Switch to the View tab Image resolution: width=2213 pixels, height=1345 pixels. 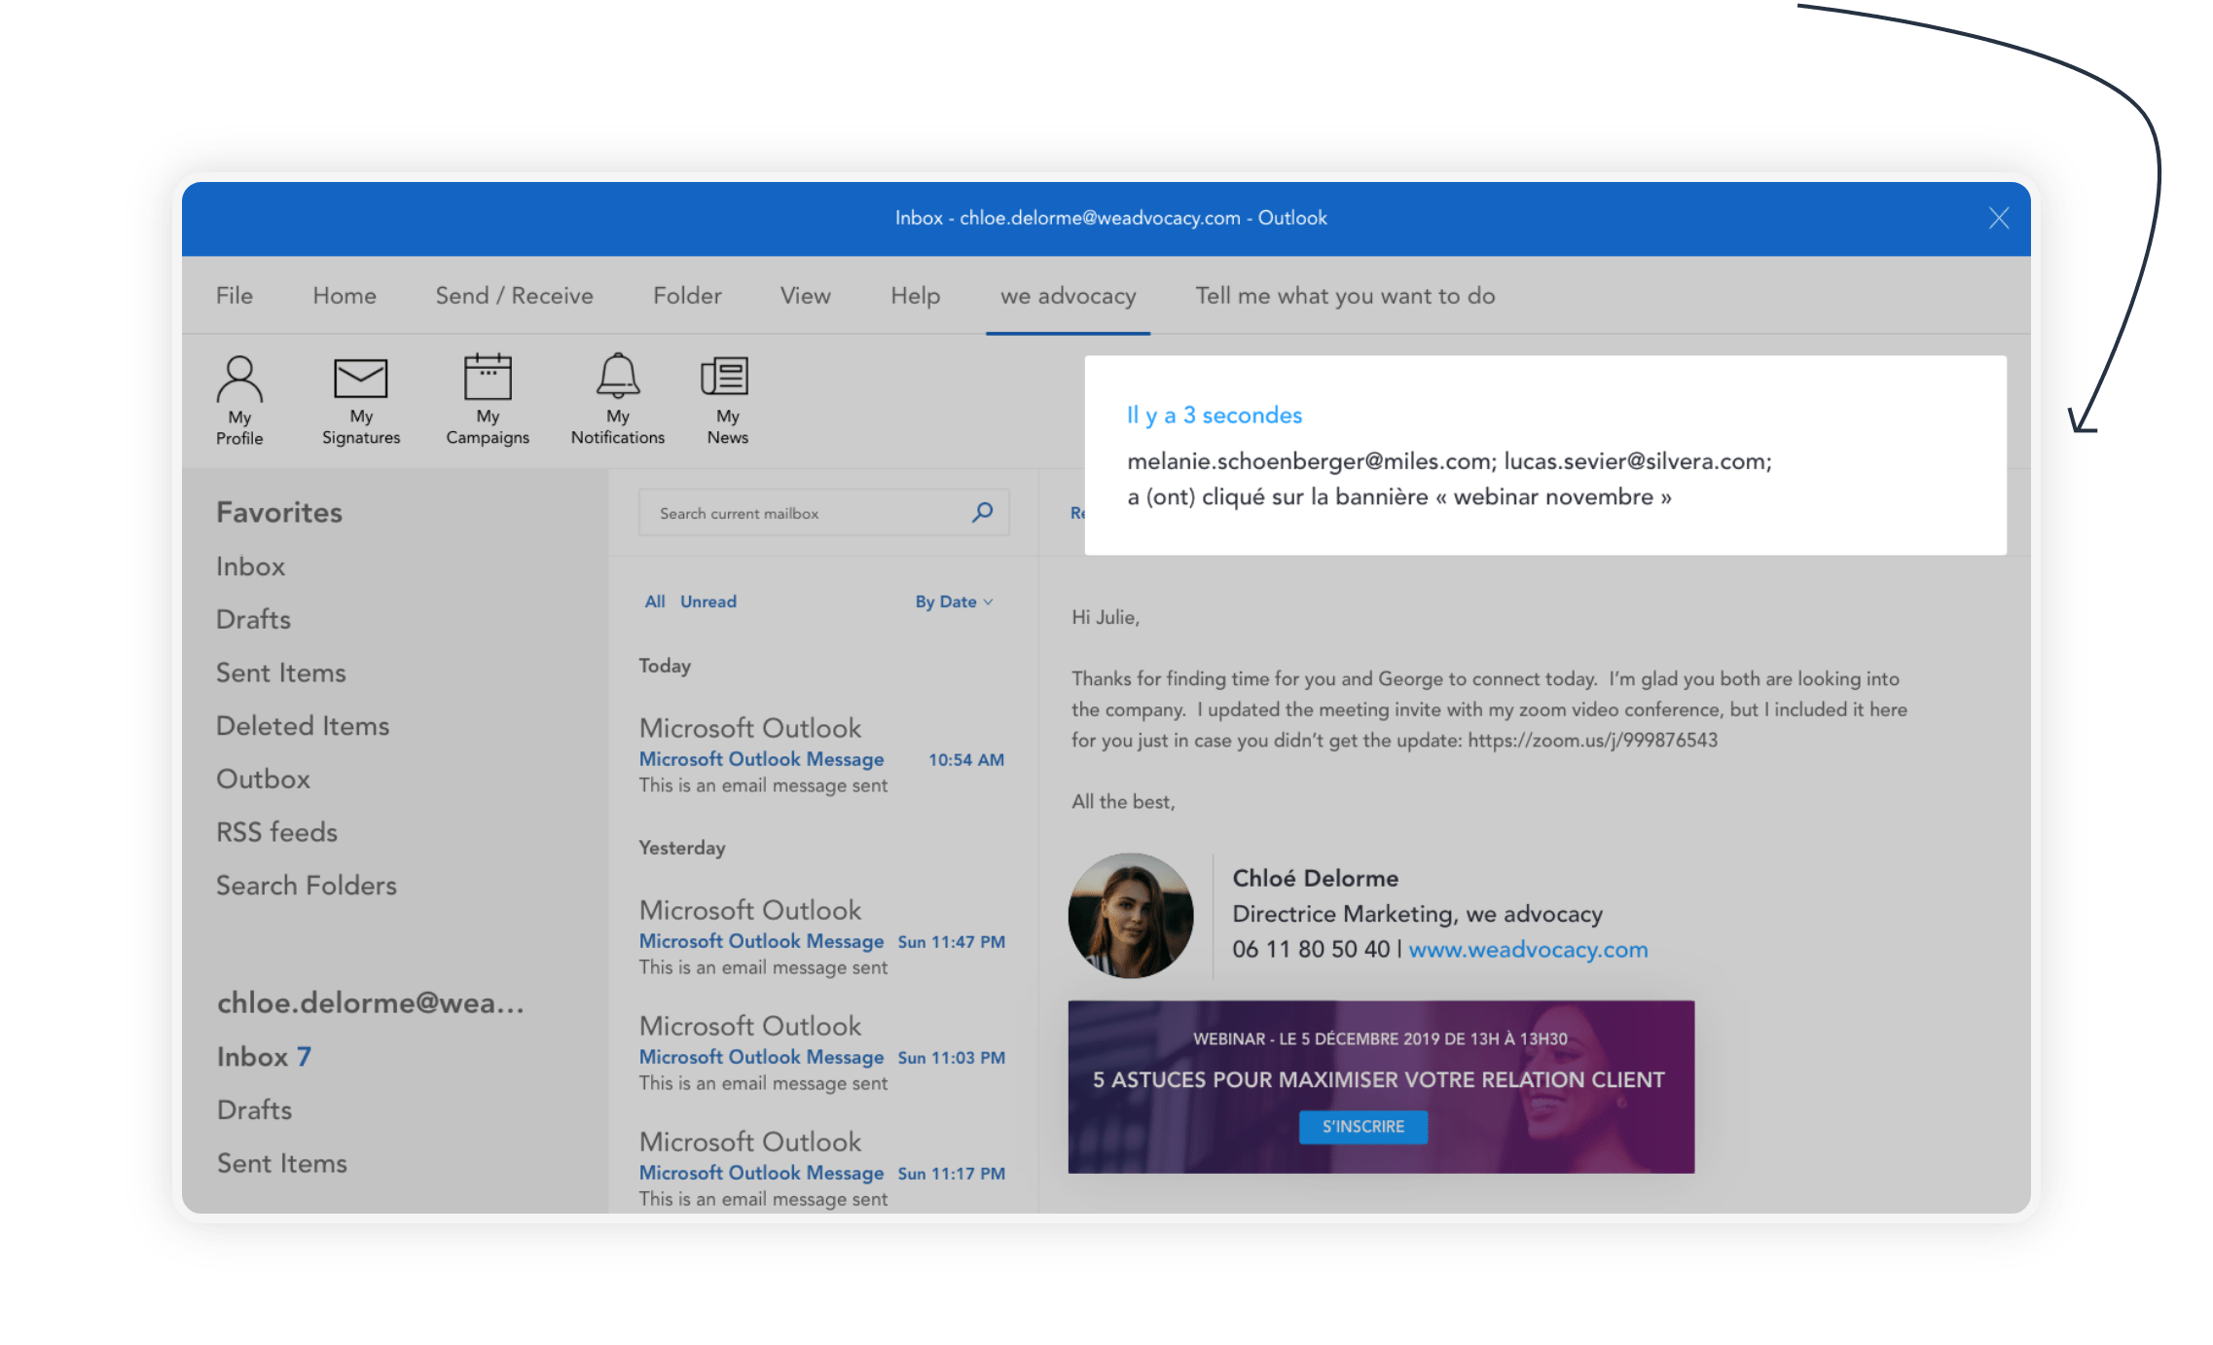[x=806, y=296]
